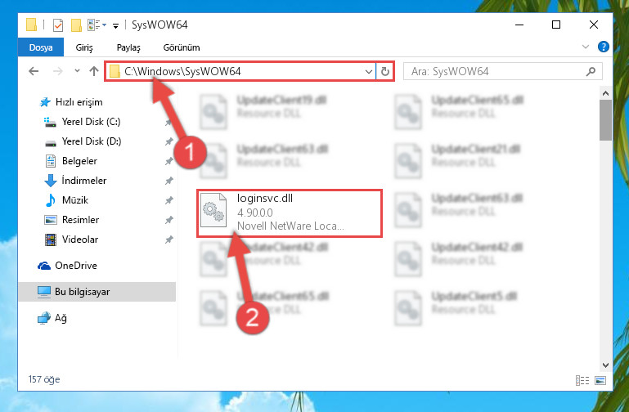Screen dimensions: 629x412
Task: Expand the ribbon with the chevron
Action: (586, 47)
